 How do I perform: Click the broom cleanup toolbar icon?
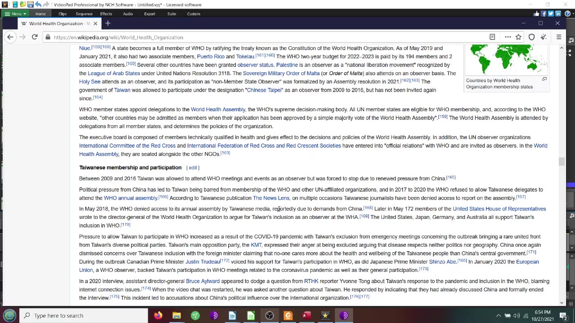544,37
